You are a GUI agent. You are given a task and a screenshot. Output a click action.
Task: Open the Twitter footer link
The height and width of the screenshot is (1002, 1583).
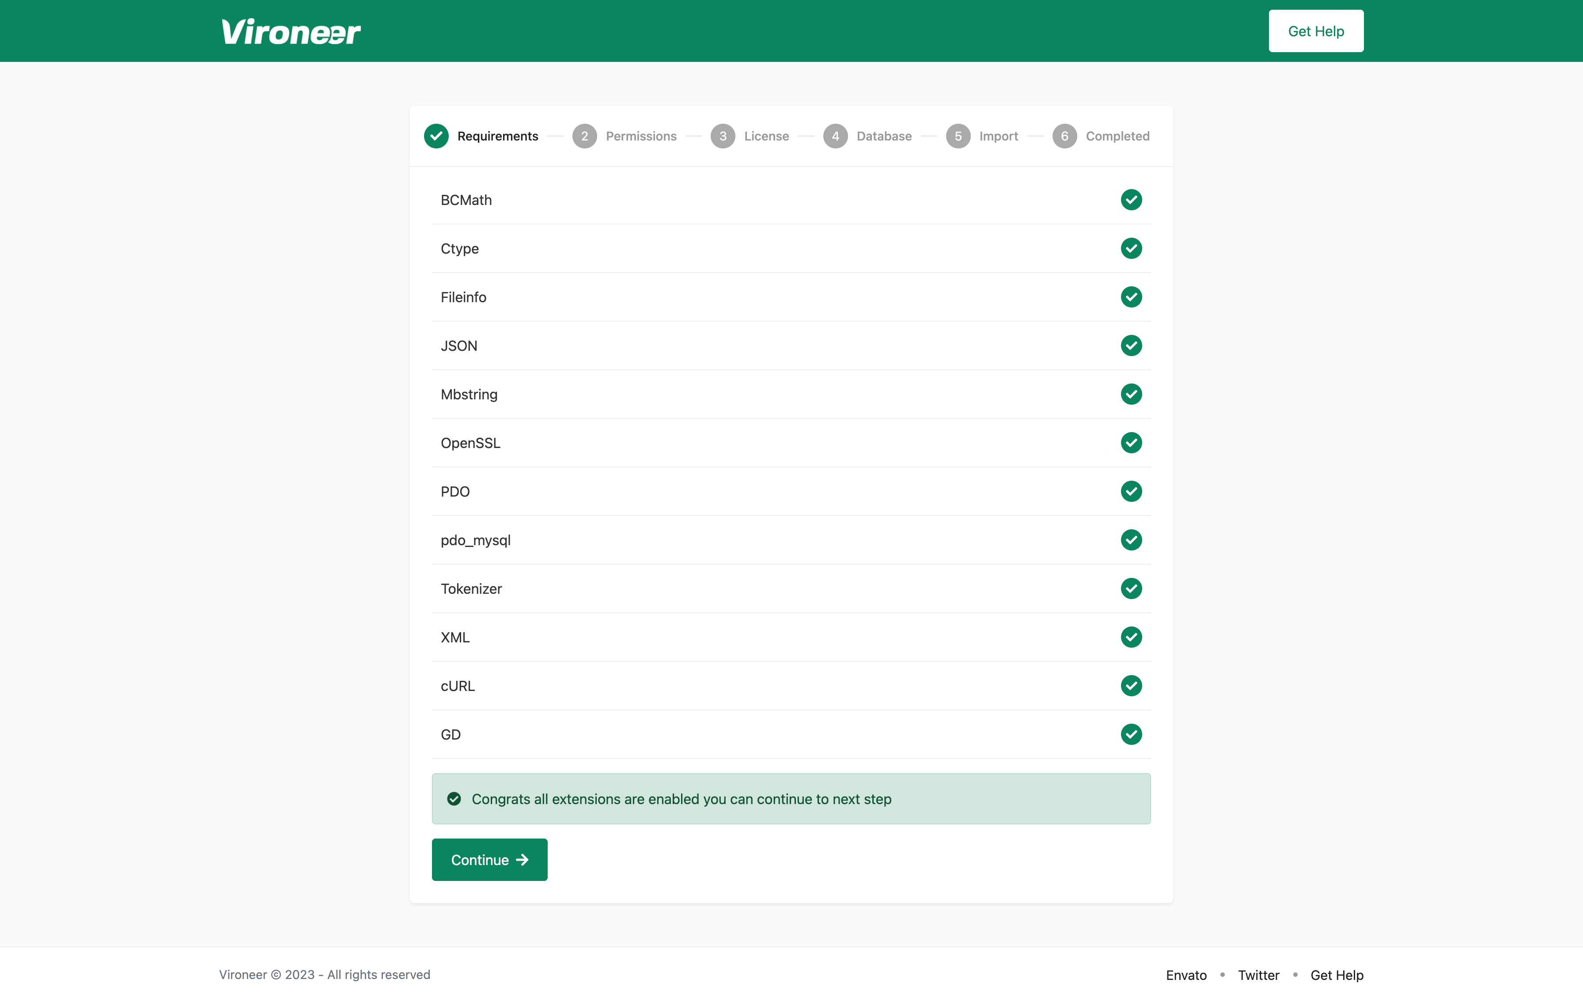[1258, 975]
